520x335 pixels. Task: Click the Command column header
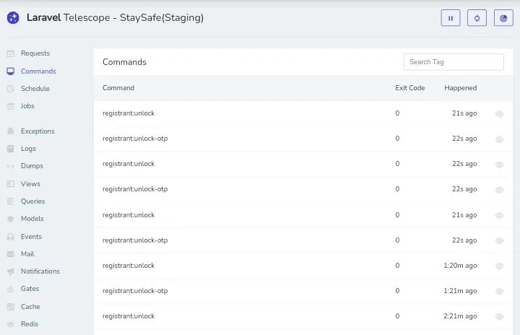pyautogui.click(x=118, y=88)
